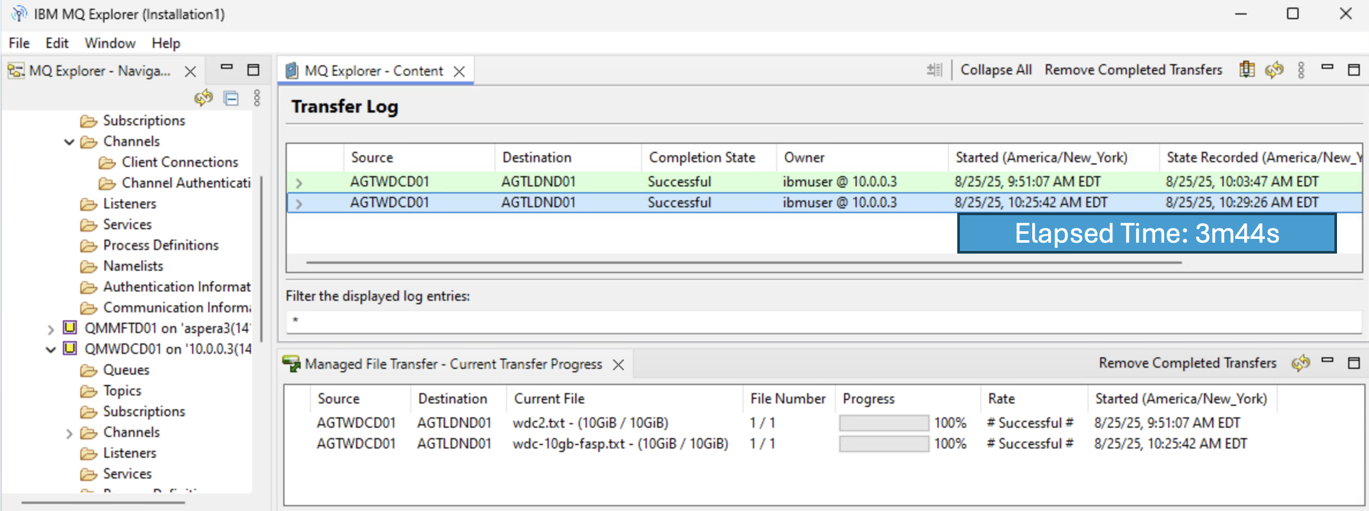The width and height of the screenshot is (1369, 511).
Task: Click the QMWDCD01 queue manager icon
Action: point(70,348)
